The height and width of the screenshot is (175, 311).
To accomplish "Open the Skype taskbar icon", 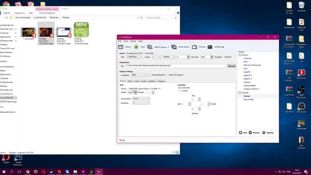I will 67,172.
